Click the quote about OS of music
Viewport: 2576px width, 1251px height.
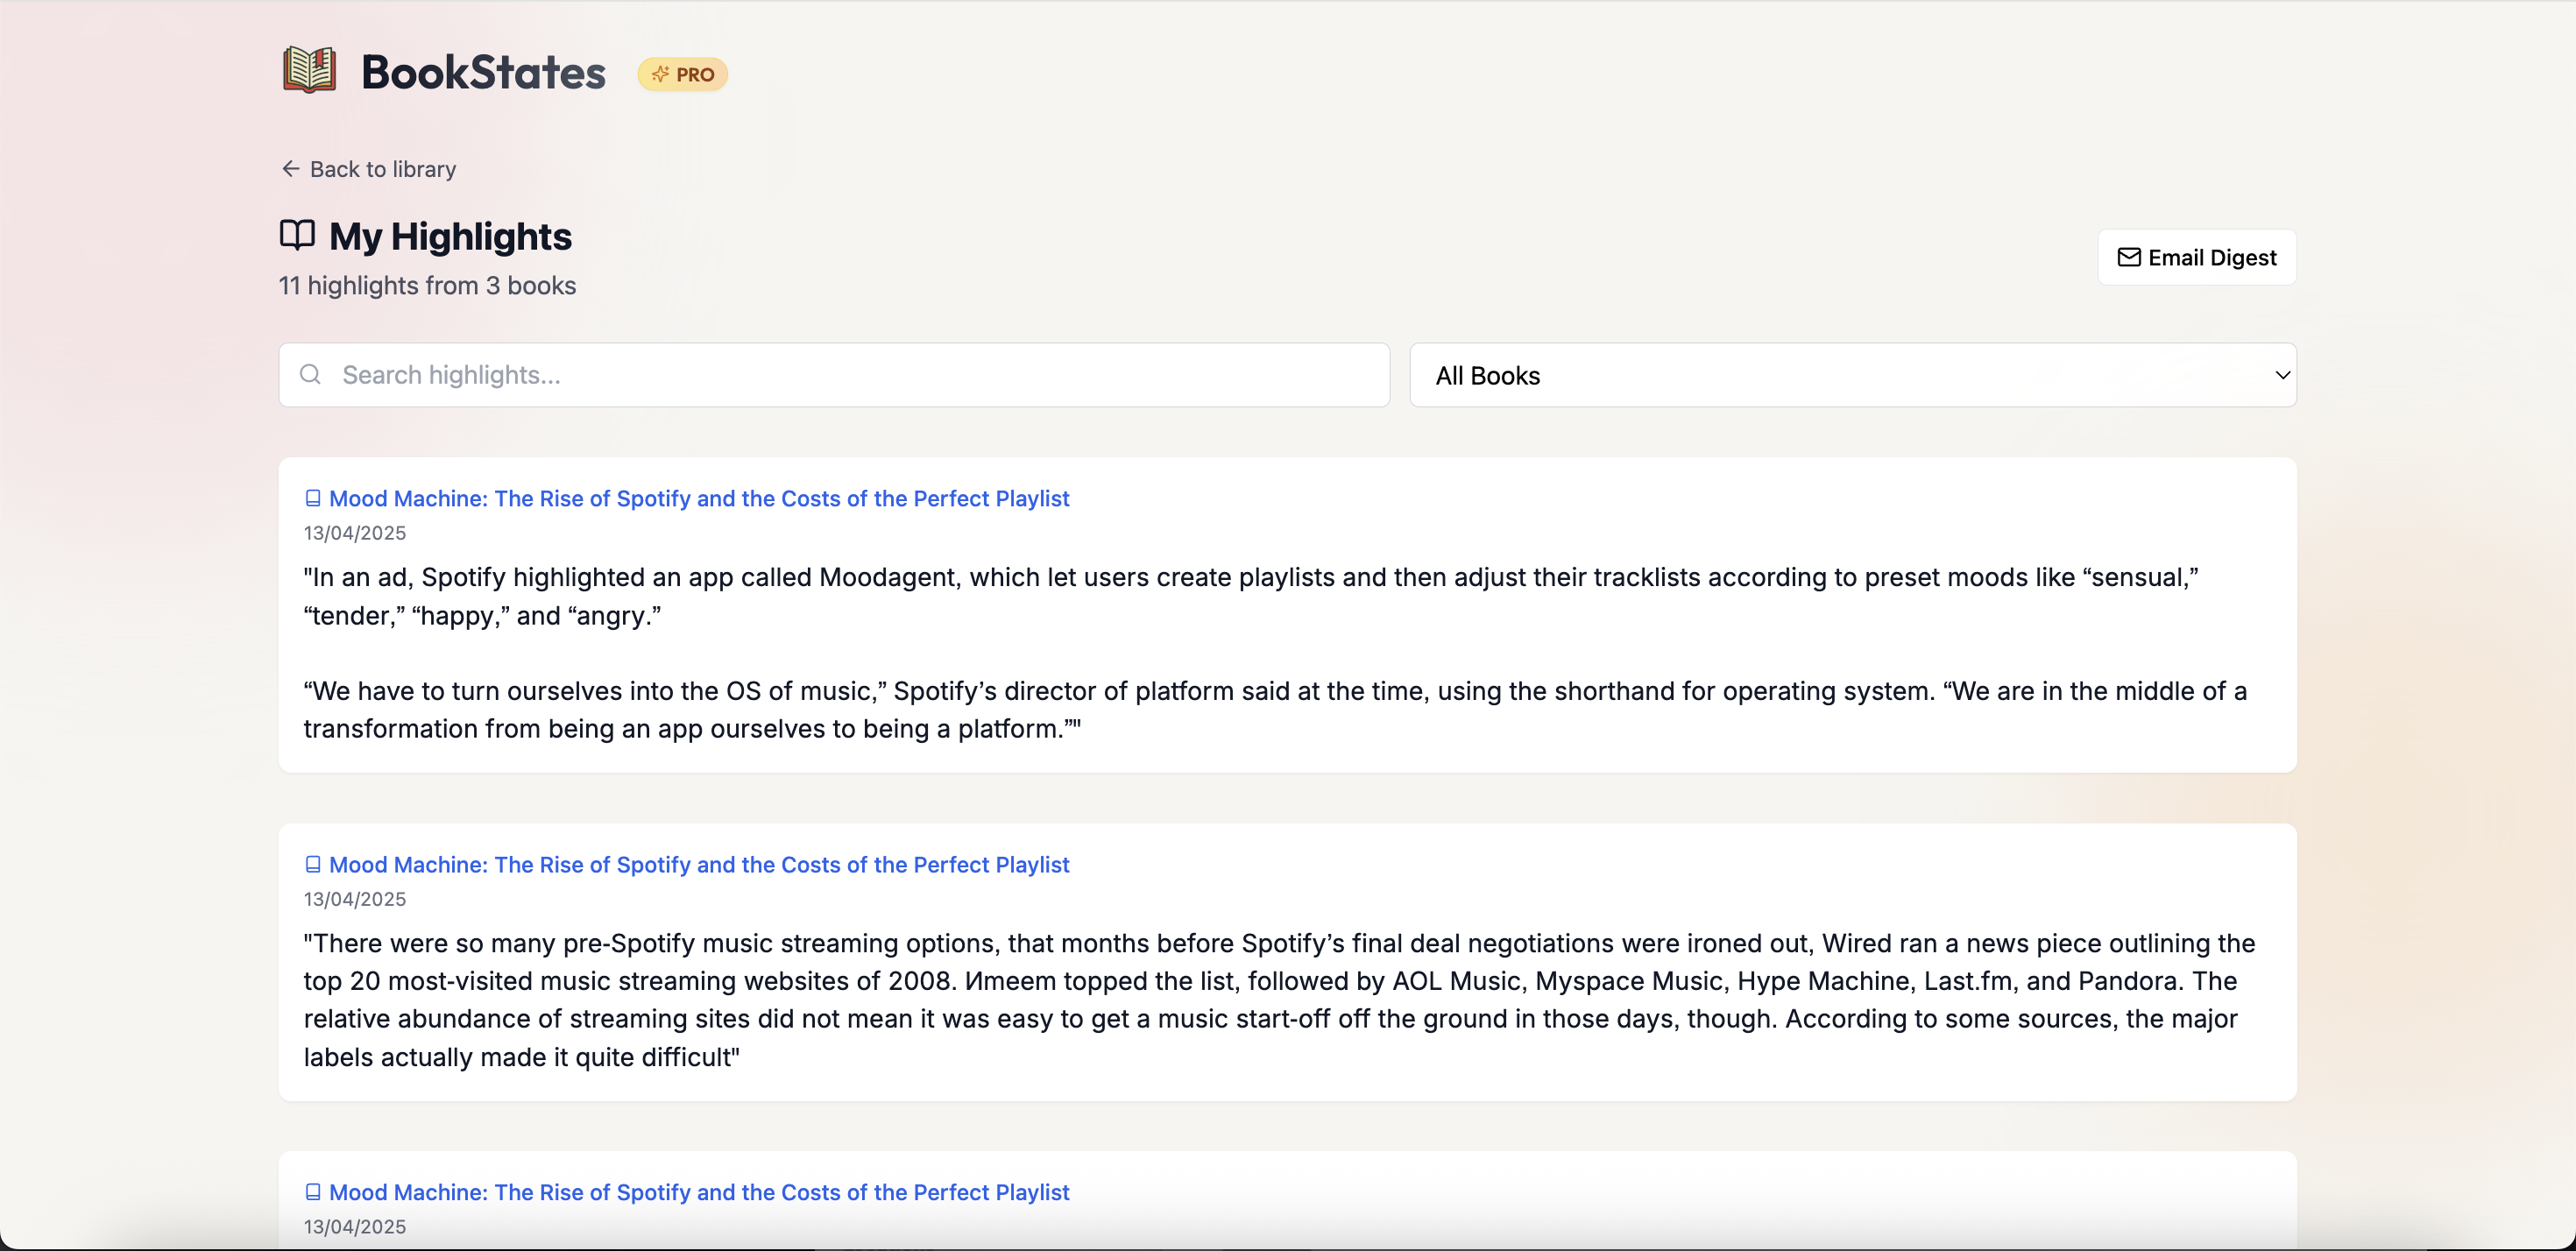click(1275, 710)
